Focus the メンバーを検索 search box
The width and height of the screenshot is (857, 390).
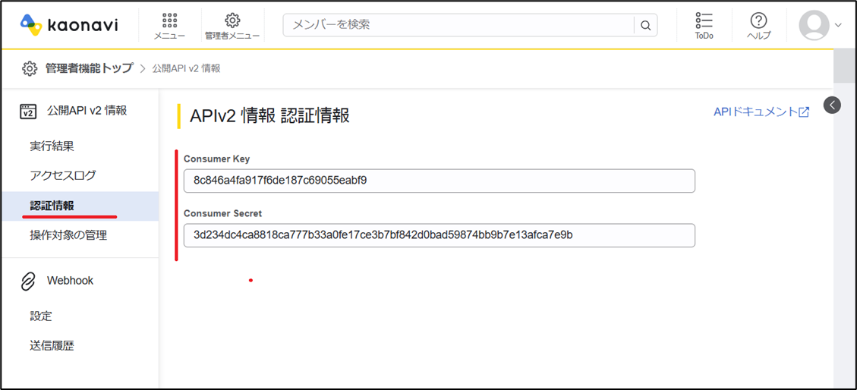458,25
